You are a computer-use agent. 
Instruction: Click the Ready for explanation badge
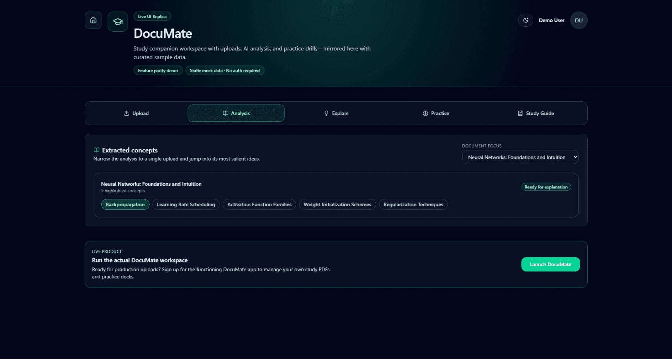[x=546, y=187]
